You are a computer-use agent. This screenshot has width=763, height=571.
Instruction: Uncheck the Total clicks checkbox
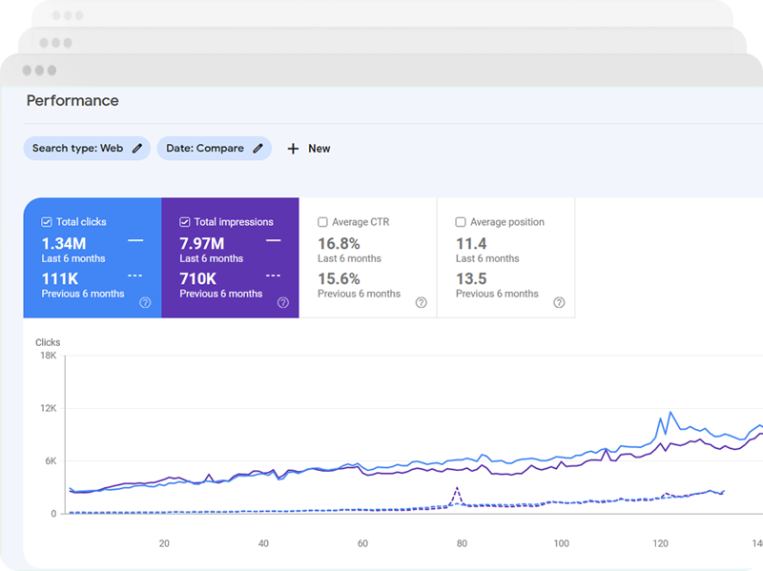coord(47,222)
